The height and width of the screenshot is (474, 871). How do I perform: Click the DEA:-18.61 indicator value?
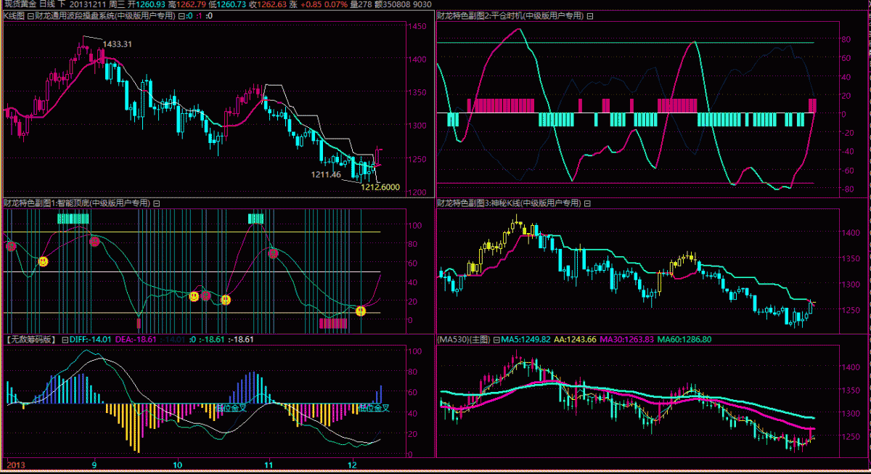[136, 339]
